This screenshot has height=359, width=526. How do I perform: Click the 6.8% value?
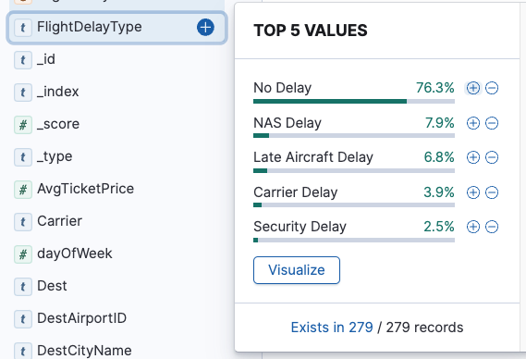tap(439, 157)
